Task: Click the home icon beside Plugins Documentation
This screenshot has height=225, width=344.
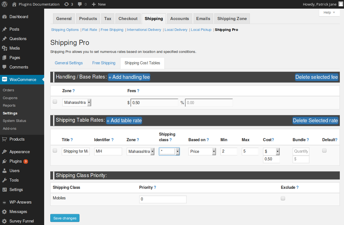Action: pos(14,4)
